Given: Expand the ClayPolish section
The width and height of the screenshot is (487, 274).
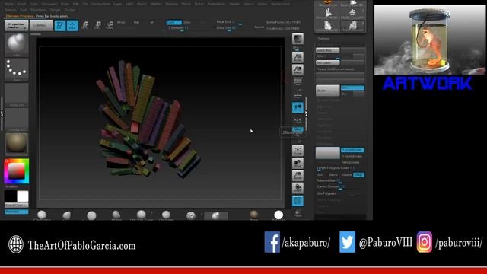Looking at the screenshot, I should click(325, 125).
